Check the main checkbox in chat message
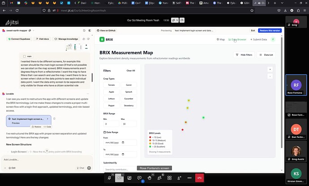The image size is (309, 186). [x=25, y=56]
